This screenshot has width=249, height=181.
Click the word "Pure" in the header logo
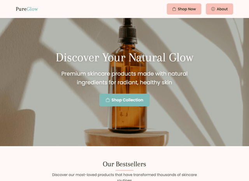(x=21, y=9)
